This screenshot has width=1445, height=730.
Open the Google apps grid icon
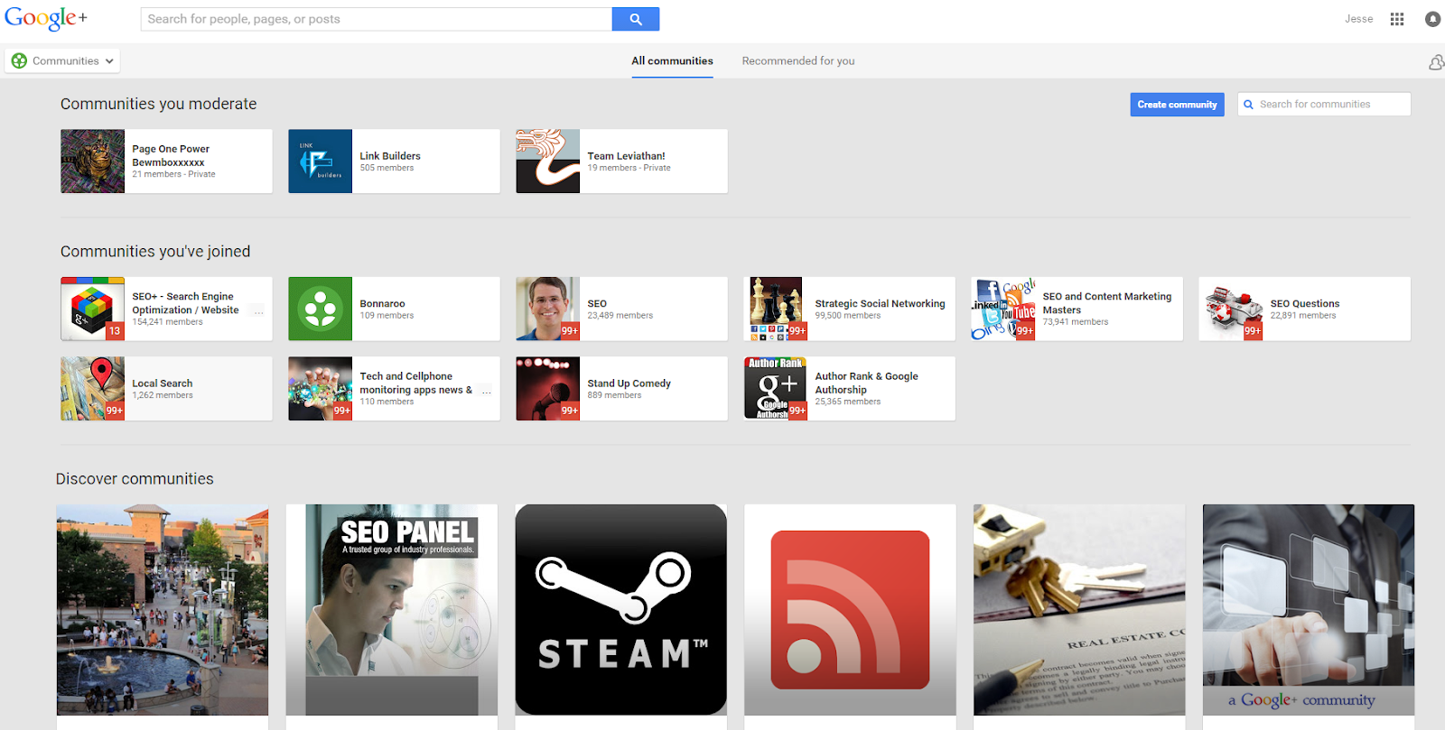point(1397,19)
